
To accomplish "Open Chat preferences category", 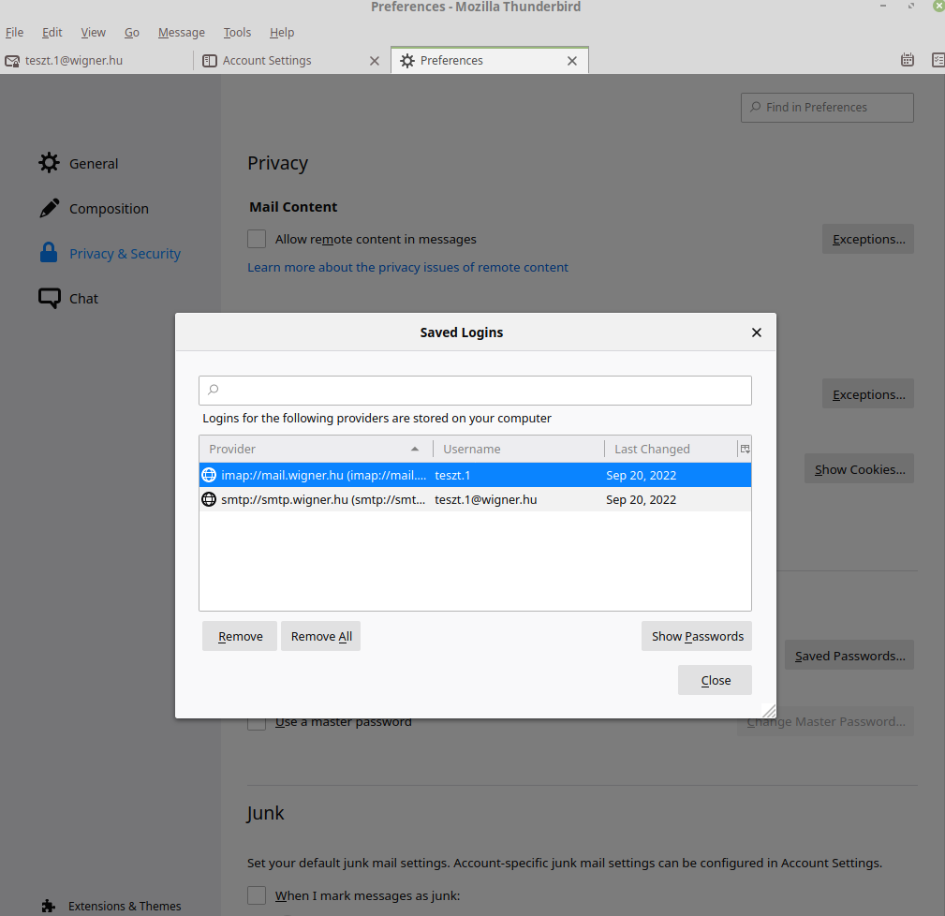I will [x=83, y=298].
